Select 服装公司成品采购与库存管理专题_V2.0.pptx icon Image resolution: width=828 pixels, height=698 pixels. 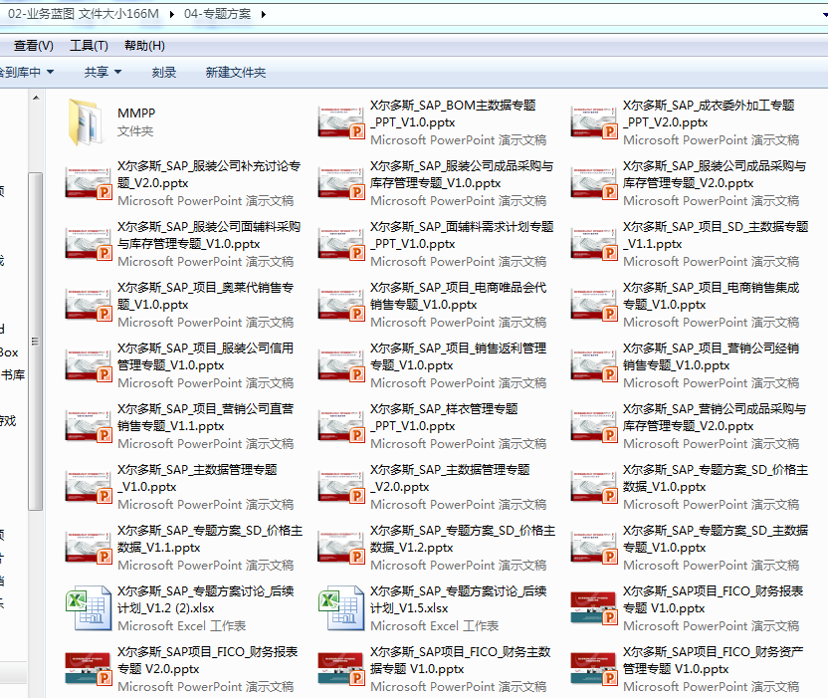[594, 183]
